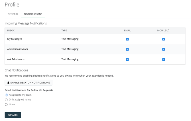Click the info icon beside the MOBILE header
This screenshot has width=191, height=121.
click(168, 30)
